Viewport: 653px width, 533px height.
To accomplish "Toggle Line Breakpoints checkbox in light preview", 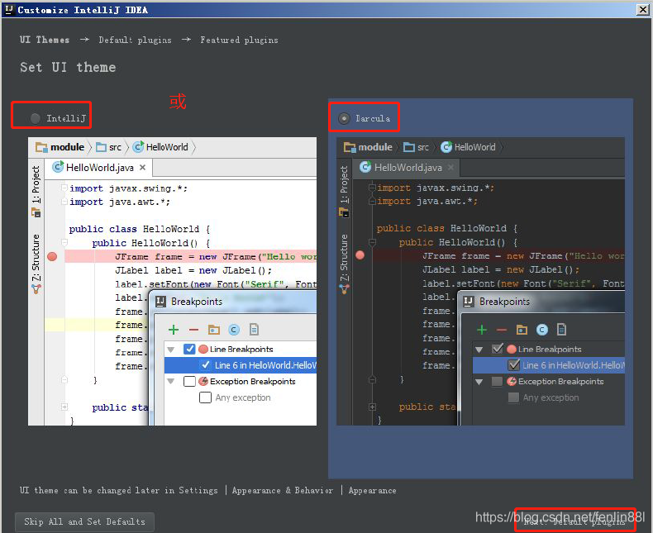I will [x=189, y=349].
